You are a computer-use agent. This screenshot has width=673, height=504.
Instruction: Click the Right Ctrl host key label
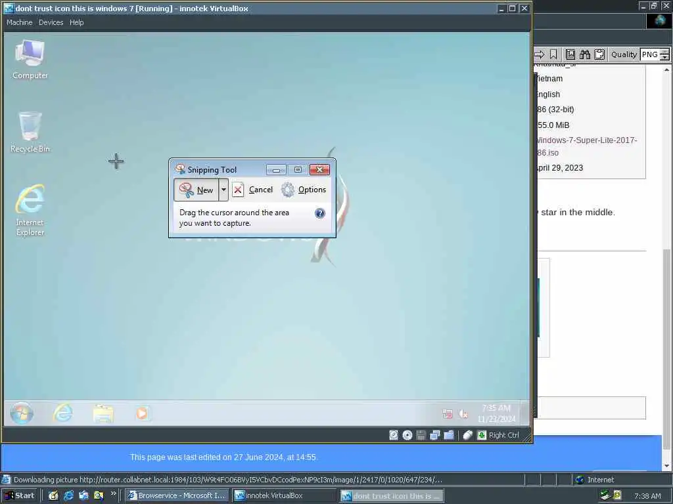point(503,435)
